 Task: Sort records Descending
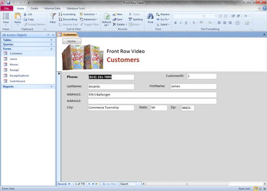click(68, 20)
